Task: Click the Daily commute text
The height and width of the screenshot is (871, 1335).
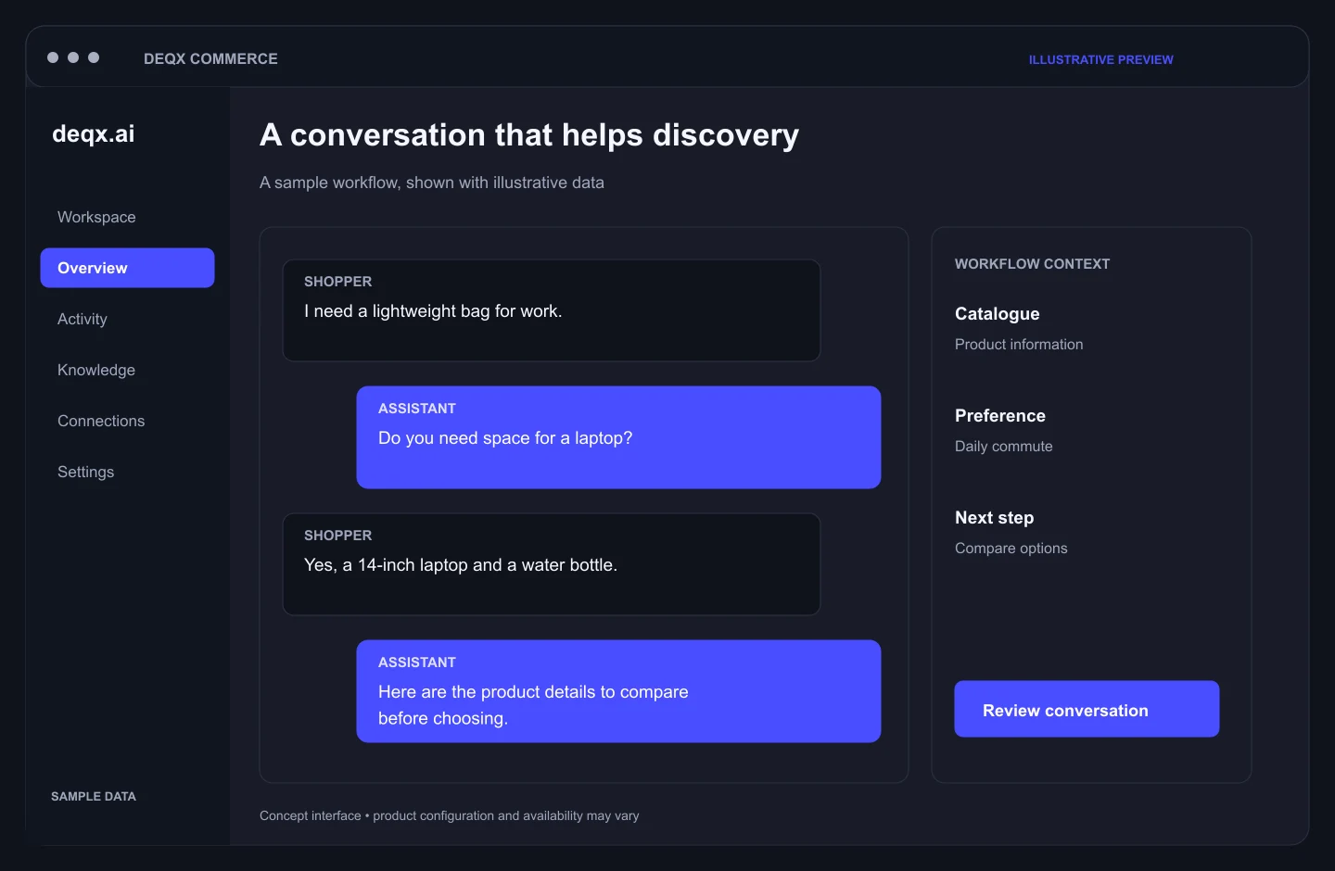Action: (1004, 446)
